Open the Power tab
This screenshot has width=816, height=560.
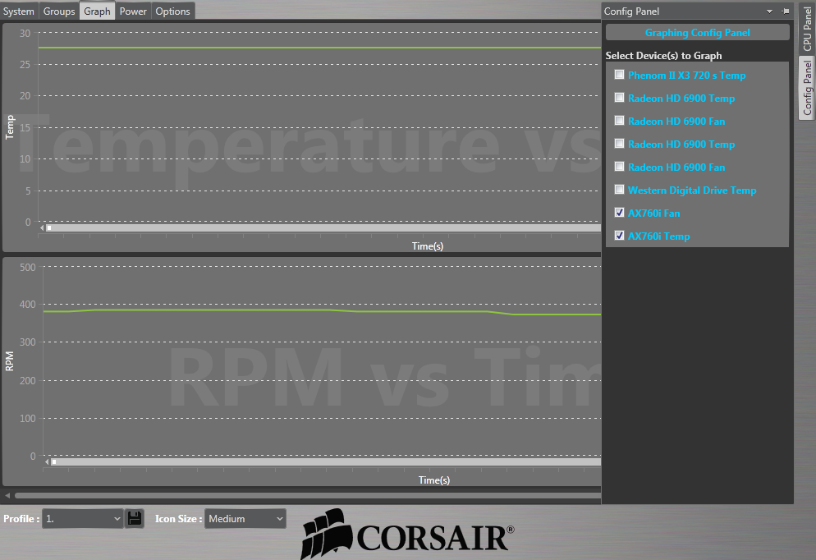click(133, 11)
